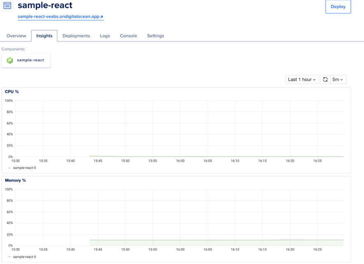Click the sample-react app icon
364x264 pixels.
[x=7, y=6]
